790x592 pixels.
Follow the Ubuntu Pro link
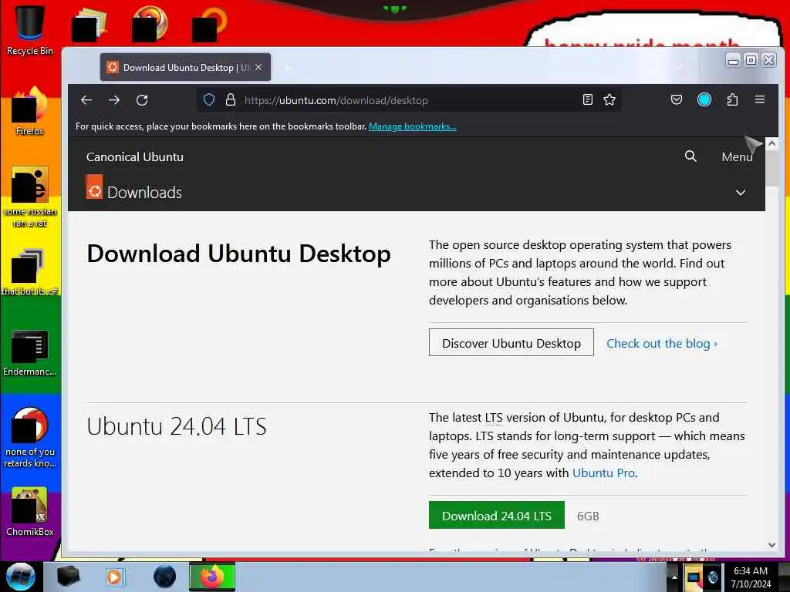(603, 473)
